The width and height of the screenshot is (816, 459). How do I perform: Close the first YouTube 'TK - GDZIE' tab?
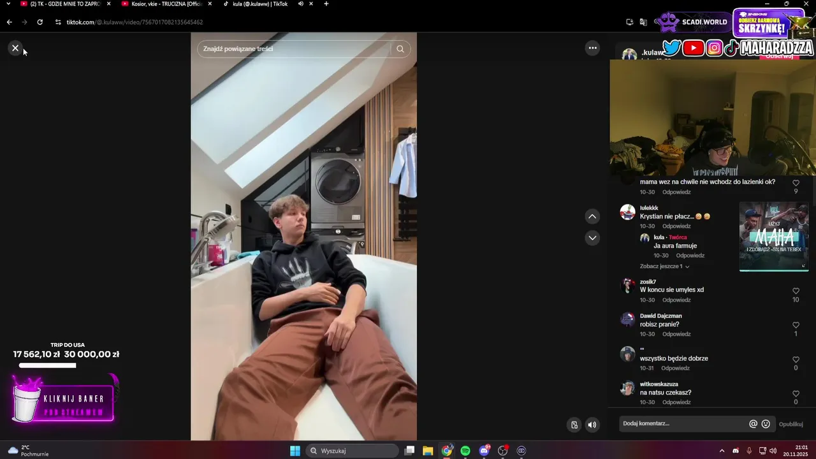pos(108,4)
